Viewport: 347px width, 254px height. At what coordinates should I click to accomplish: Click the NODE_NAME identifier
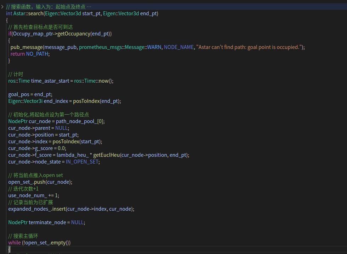(x=179, y=47)
